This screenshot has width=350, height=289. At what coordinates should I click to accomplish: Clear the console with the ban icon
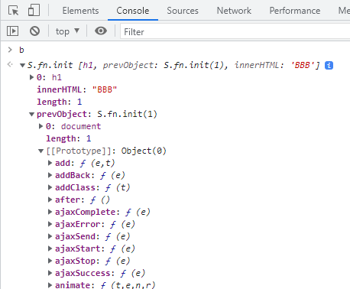pos(34,31)
